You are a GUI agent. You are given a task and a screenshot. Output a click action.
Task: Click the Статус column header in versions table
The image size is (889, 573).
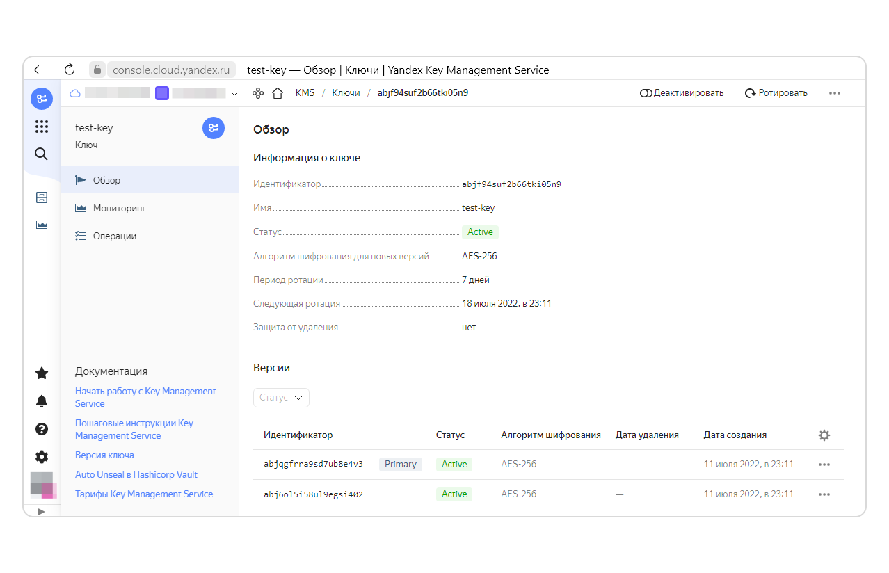click(x=450, y=435)
